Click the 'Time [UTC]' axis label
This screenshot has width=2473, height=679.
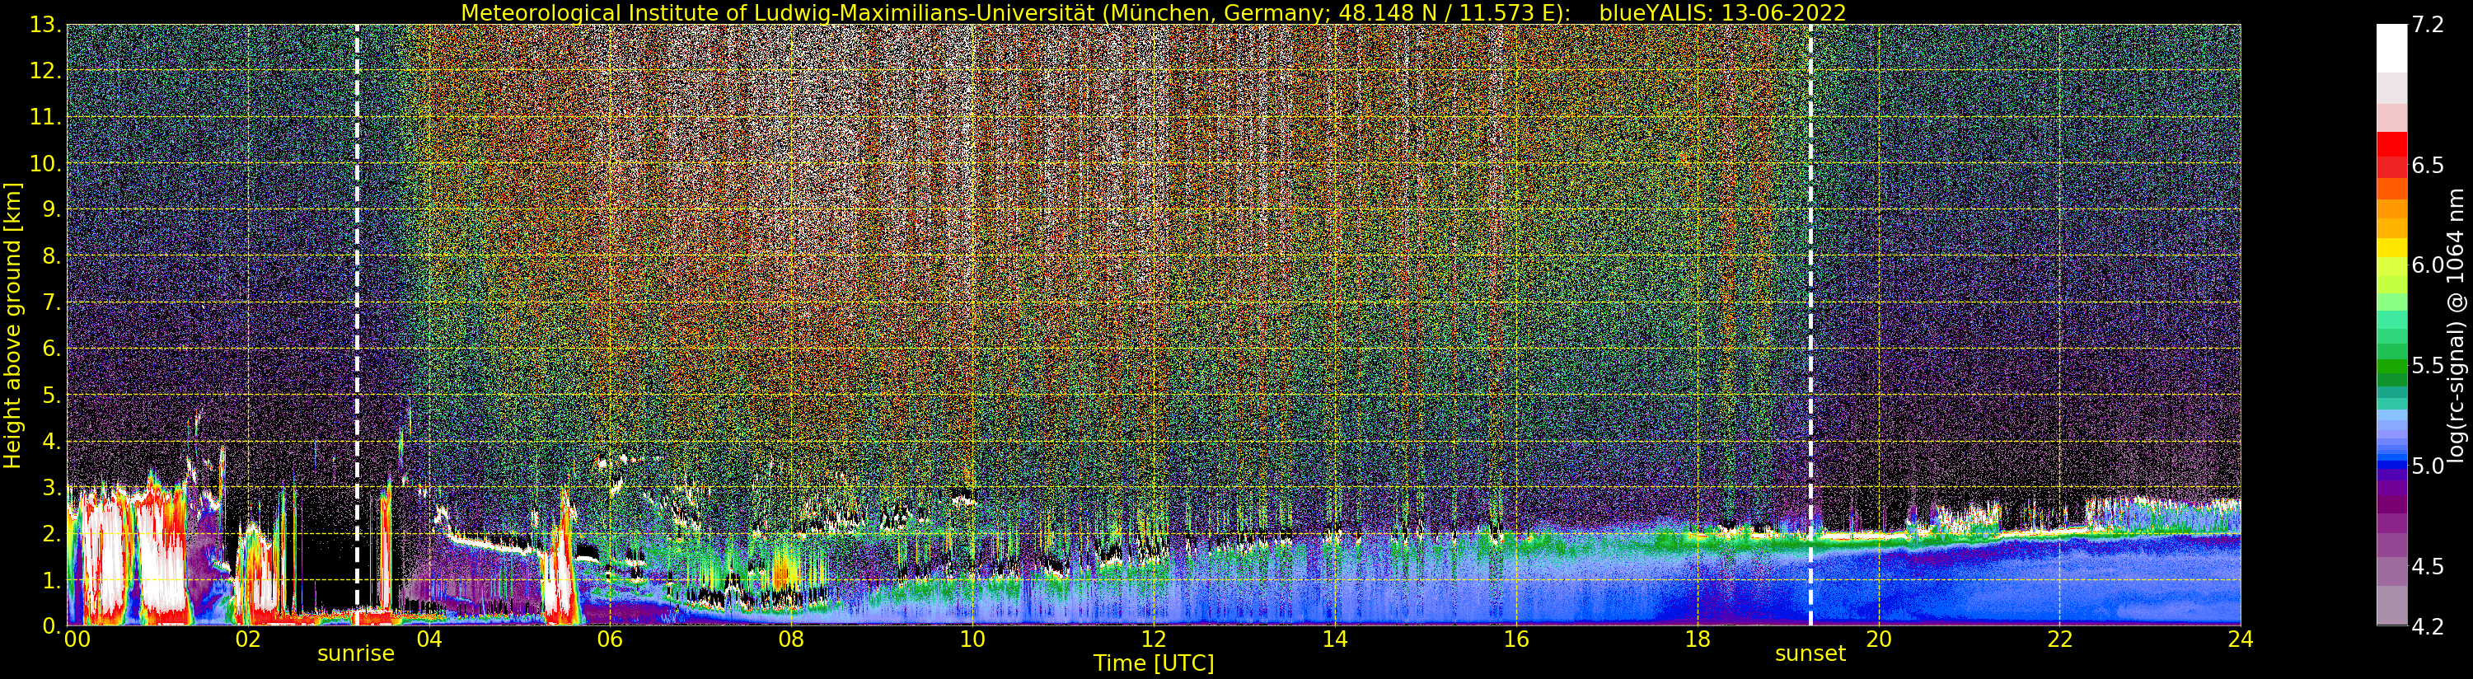[x=1154, y=663]
